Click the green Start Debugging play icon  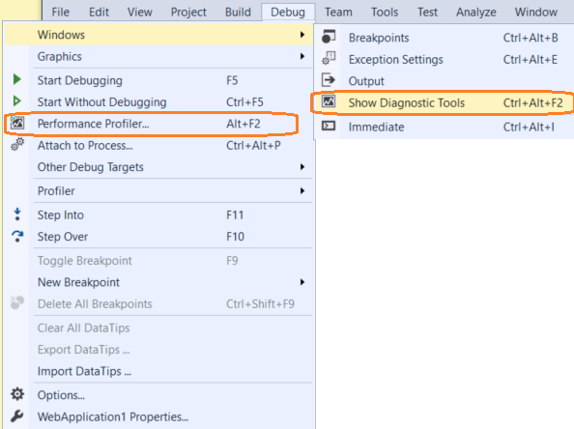[16, 79]
